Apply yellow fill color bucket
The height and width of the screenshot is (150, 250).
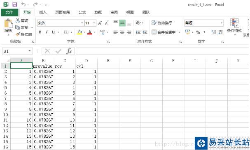coord(79,32)
